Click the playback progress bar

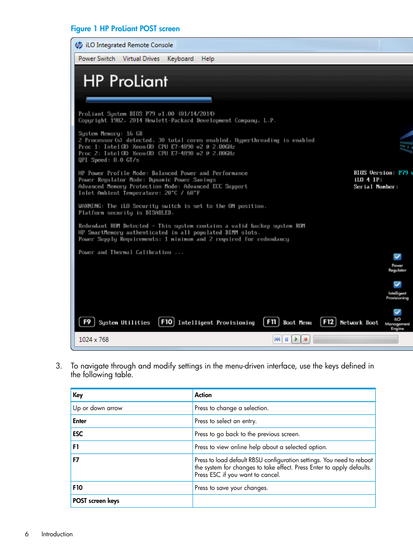pyautogui.click(x=356, y=339)
